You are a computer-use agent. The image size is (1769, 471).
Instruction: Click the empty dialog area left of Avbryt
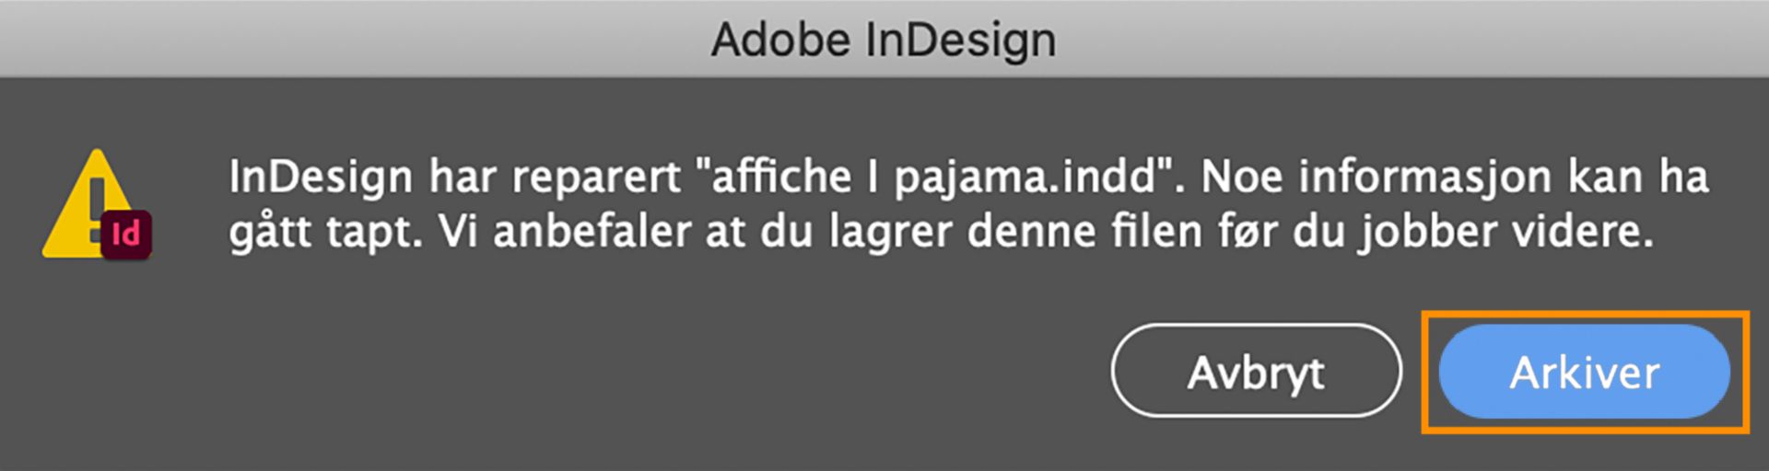645,372
